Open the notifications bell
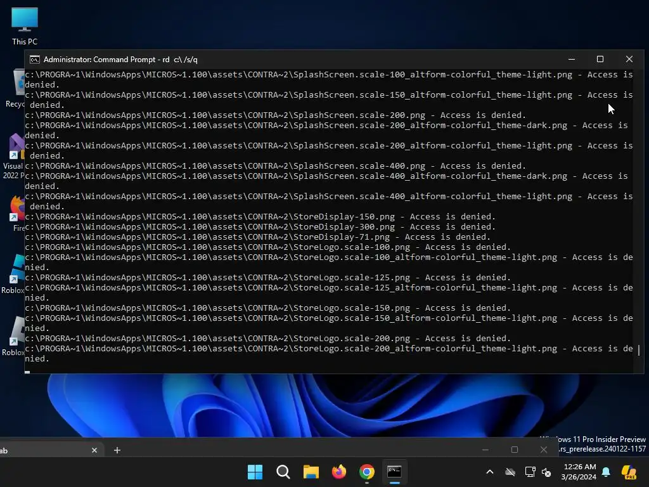 click(606, 472)
